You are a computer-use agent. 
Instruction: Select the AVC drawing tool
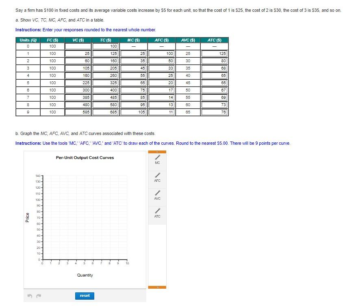tap(157, 195)
